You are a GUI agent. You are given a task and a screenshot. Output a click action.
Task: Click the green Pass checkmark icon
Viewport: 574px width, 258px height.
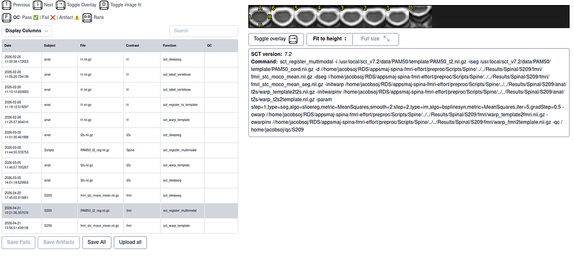tap(36, 18)
